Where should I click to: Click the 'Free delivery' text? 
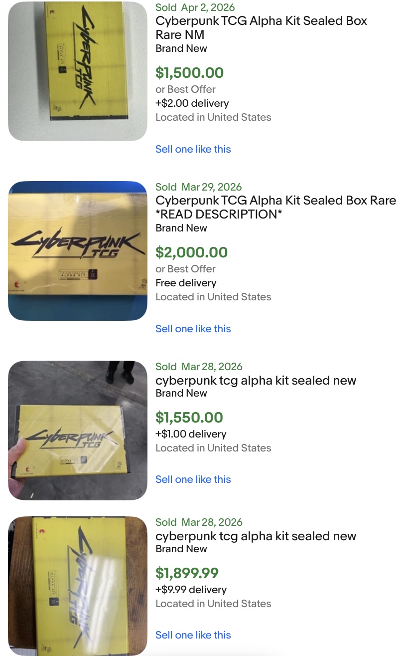pyautogui.click(x=186, y=283)
